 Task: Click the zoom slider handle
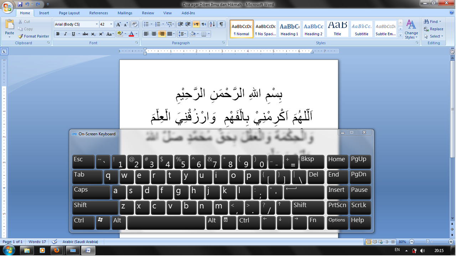point(428,242)
